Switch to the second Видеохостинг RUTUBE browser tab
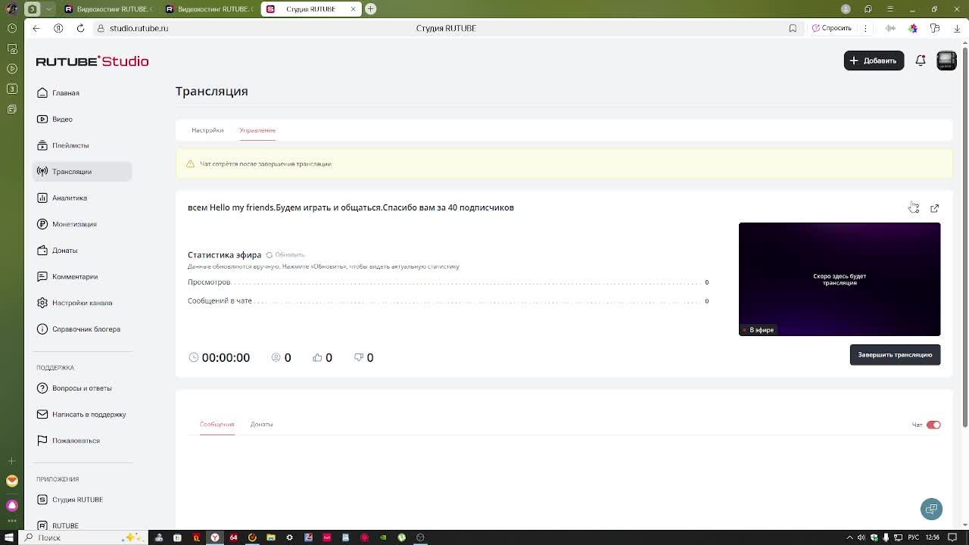 click(x=209, y=9)
